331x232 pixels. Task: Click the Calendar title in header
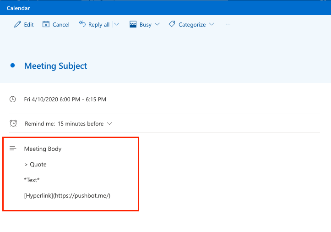[18, 8]
